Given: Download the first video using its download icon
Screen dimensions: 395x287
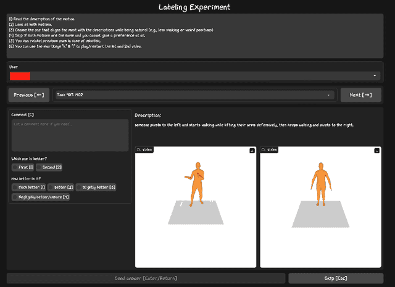Looking at the screenshot, I should click(x=252, y=150).
